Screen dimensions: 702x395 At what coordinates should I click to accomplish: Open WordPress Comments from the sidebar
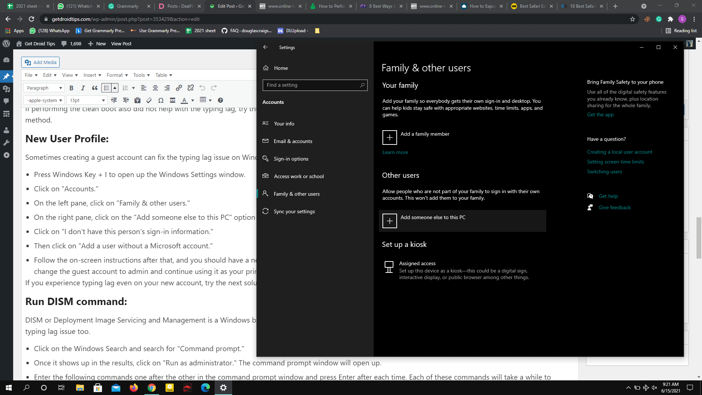pos(6,101)
